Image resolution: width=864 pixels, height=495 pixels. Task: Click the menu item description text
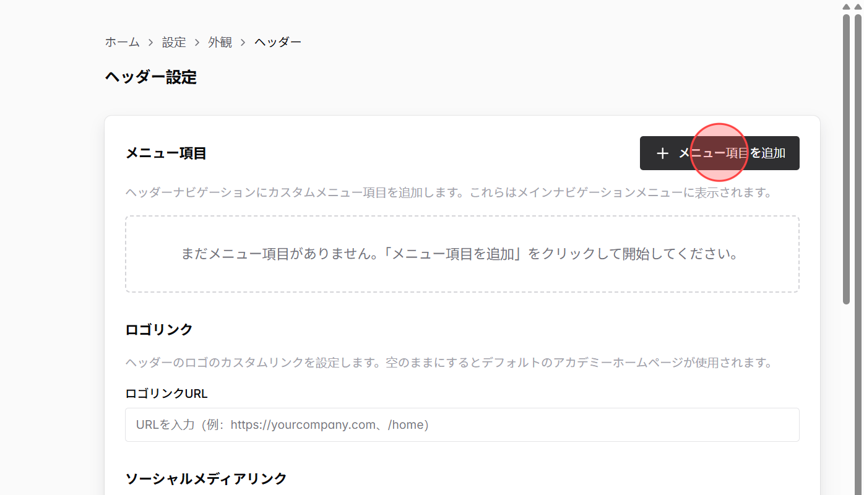click(x=449, y=192)
